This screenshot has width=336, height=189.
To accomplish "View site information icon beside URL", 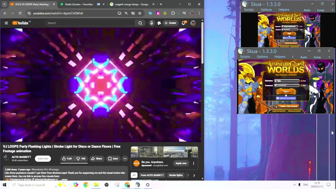I will click(x=29, y=13).
